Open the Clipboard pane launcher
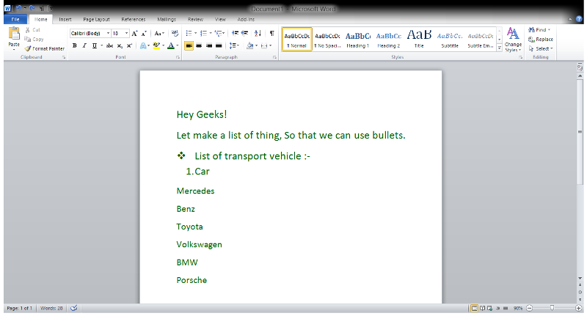 point(64,57)
